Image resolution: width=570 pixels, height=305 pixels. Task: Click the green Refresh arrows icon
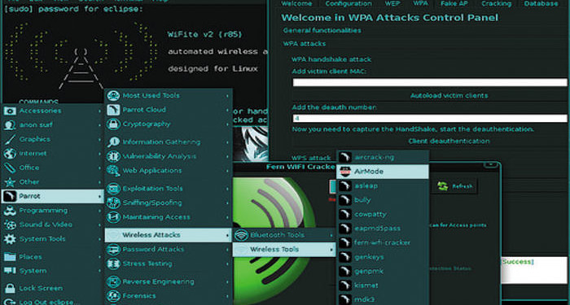point(442,186)
